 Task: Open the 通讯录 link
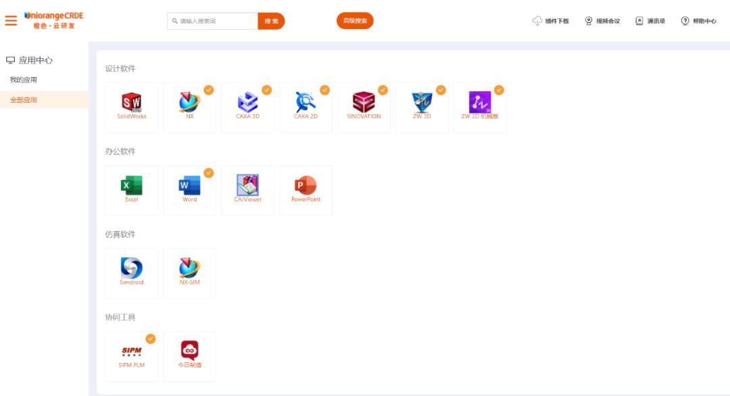(656, 21)
